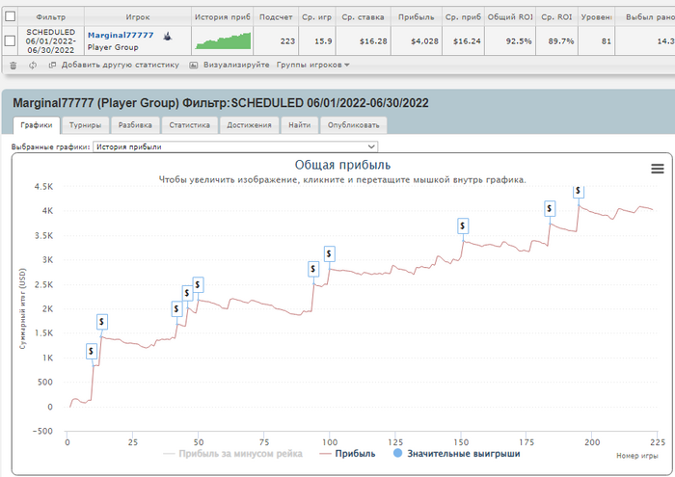
Task: Tick the Marginal77777 row checkbox
Action: 10,40
